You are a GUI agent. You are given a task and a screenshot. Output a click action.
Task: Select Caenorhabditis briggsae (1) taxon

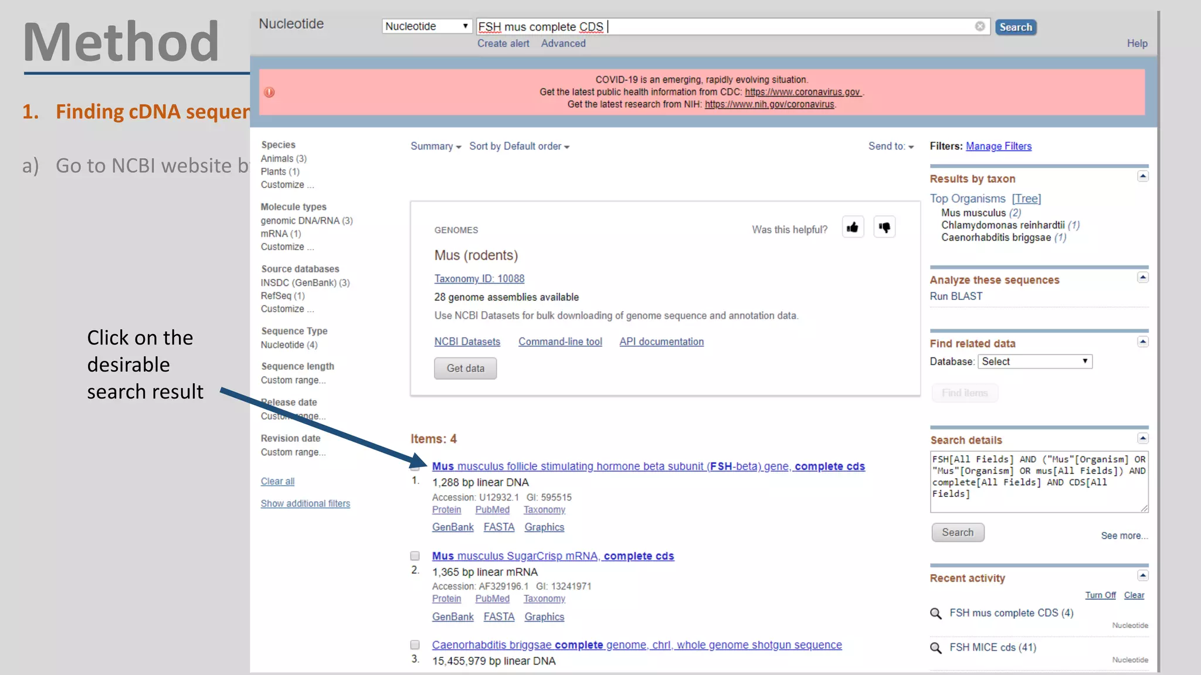pyautogui.click(x=1004, y=237)
